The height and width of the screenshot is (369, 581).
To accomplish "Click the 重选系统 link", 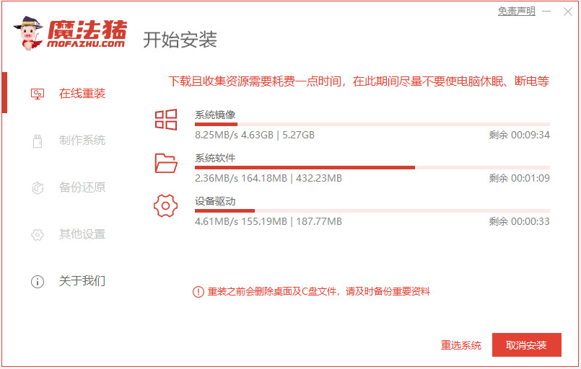I will click(x=461, y=345).
